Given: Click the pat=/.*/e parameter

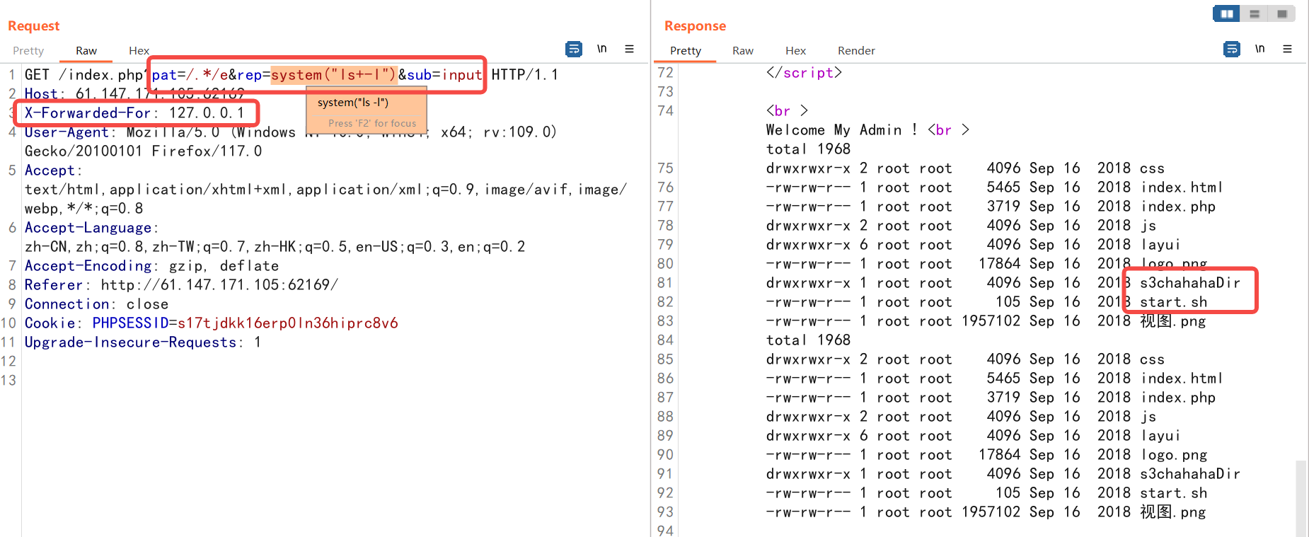Looking at the screenshot, I should 190,75.
